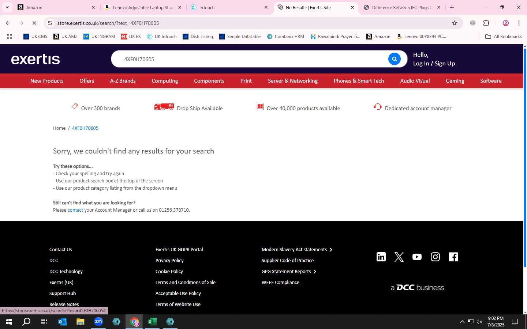
Task: Bookmark this page with the star icon
Action: [455, 23]
